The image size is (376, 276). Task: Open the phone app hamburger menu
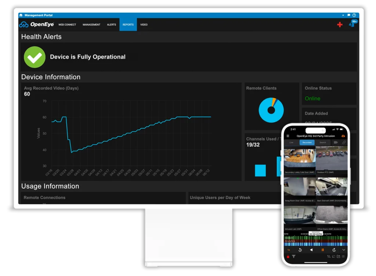288,136
